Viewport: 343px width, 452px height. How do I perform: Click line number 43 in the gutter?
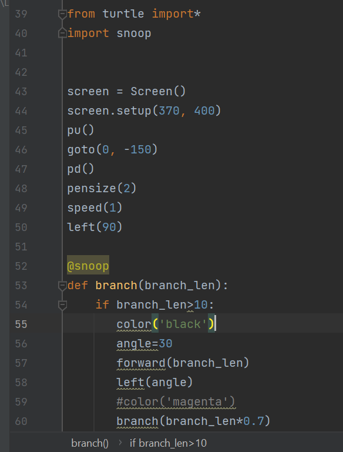(21, 92)
